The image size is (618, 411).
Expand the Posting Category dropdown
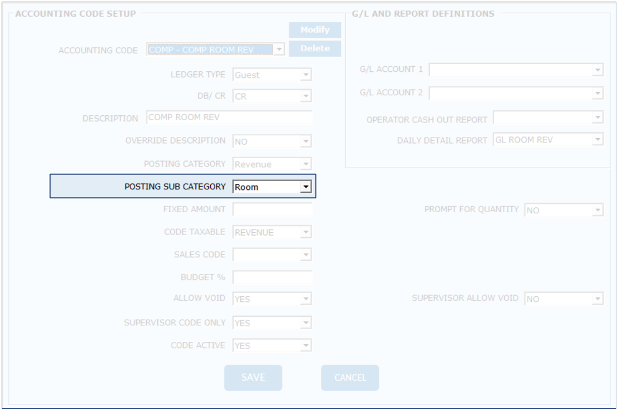coord(305,164)
